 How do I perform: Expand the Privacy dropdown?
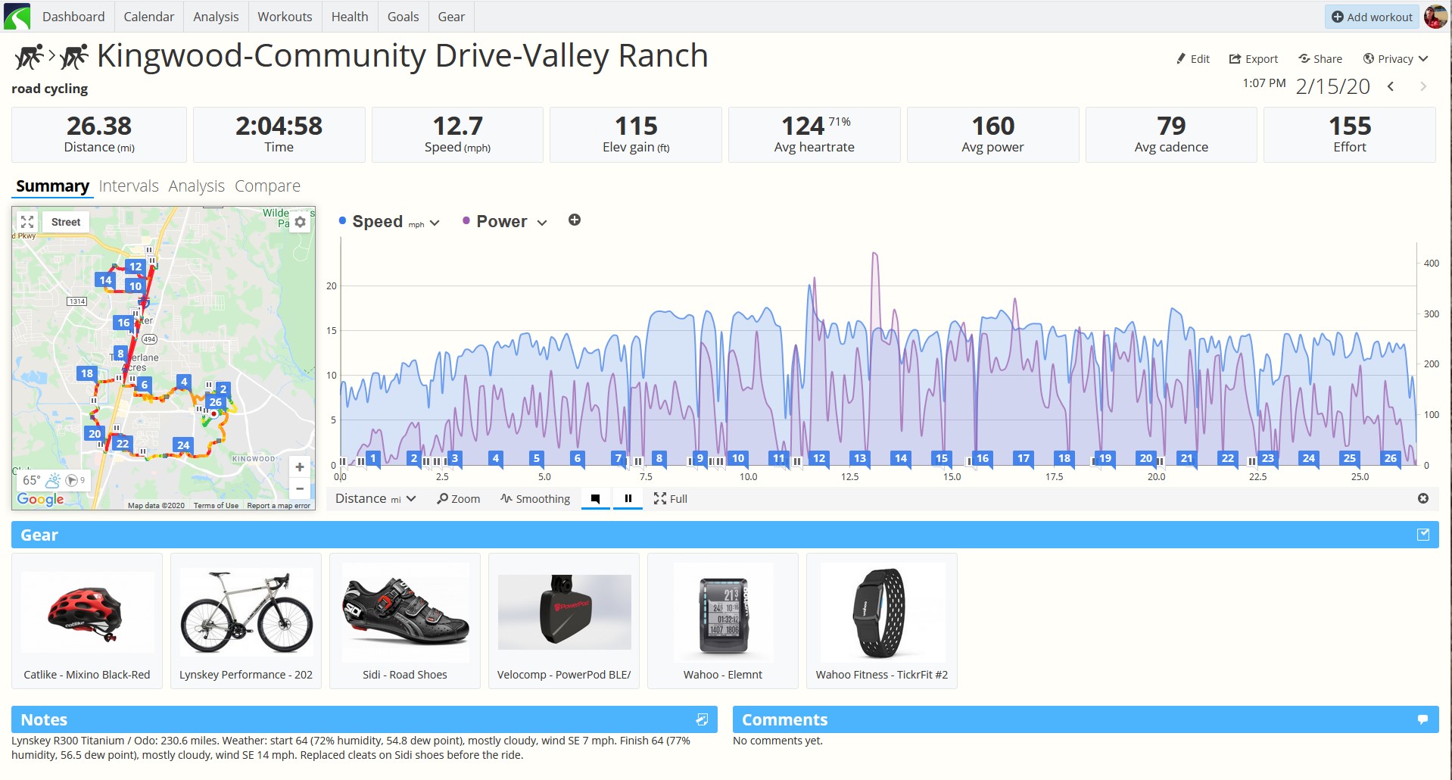pos(1395,59)
